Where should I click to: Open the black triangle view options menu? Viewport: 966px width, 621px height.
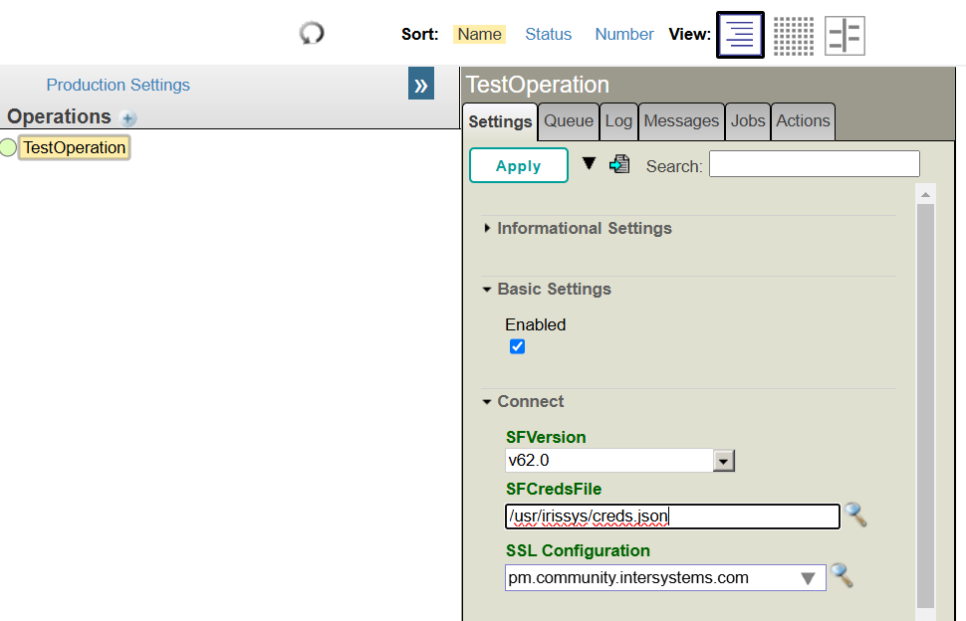click(x=589, y=163)
